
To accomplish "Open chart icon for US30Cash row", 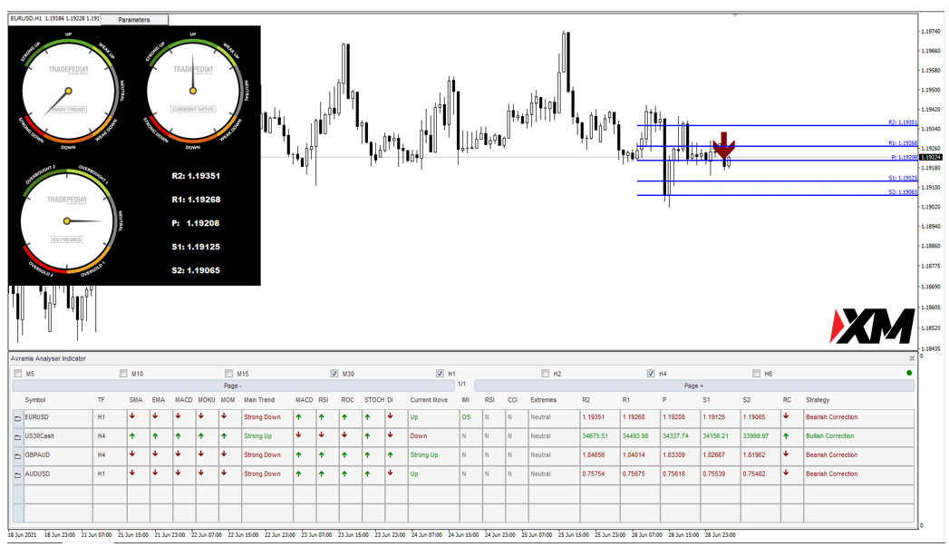I will pos(17,437).
